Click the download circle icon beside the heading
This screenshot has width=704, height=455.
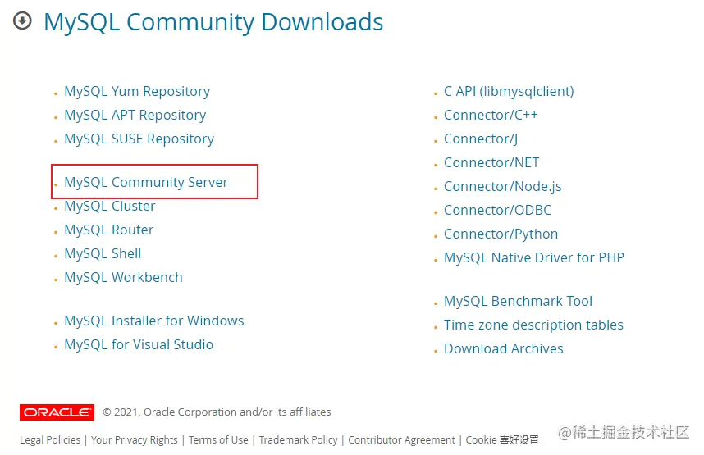22,20
